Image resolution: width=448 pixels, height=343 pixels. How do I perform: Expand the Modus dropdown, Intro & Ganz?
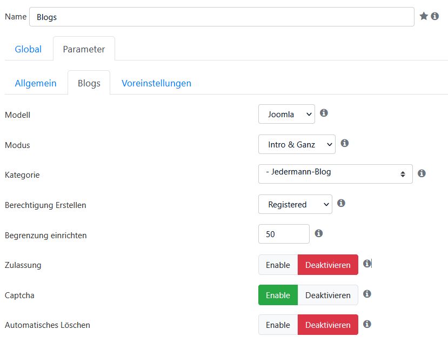297,145
